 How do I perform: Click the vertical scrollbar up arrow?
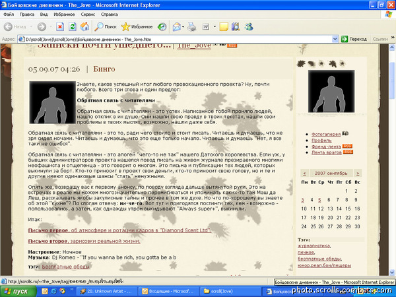pyautogui.click(x=392, y=48)
